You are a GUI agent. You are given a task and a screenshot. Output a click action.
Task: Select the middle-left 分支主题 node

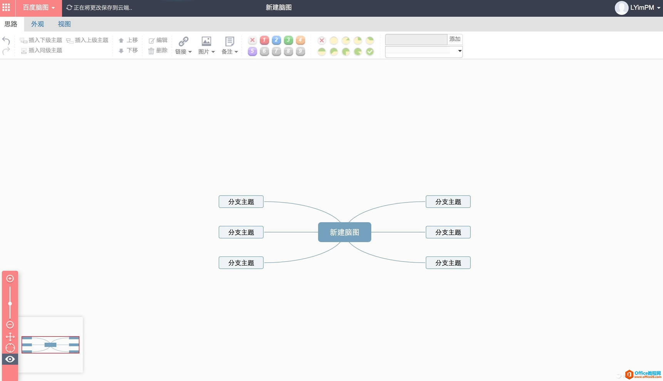click(x=241, y=232)
